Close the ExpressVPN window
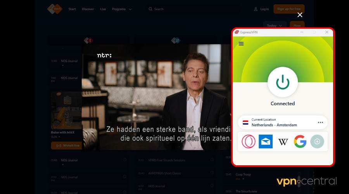Screen dimensions: 349x194 tap(327, 32)
